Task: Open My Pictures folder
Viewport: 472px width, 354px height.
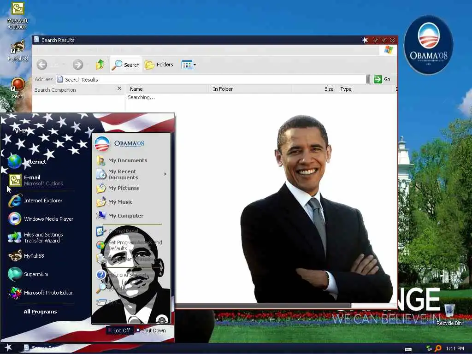Action: (118, 188)
